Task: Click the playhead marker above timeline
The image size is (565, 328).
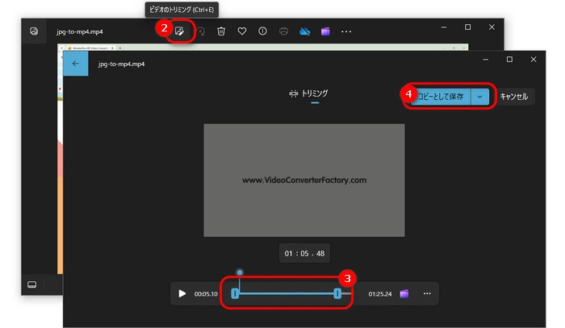Action: 240,272
